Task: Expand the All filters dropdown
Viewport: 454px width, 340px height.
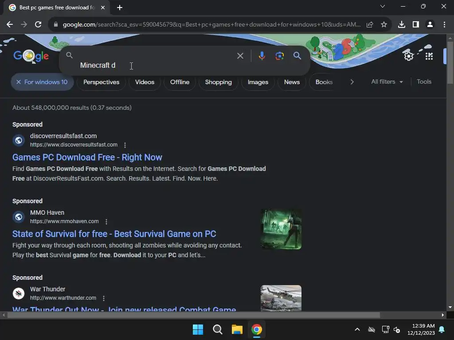Action: (387, 82)
